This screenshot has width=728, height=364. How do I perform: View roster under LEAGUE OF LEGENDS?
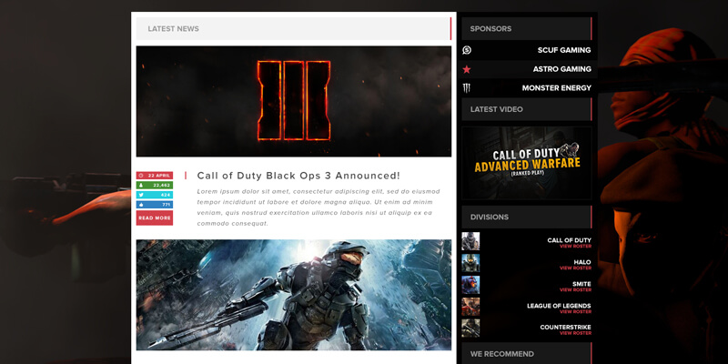click(x=575, y=311)
